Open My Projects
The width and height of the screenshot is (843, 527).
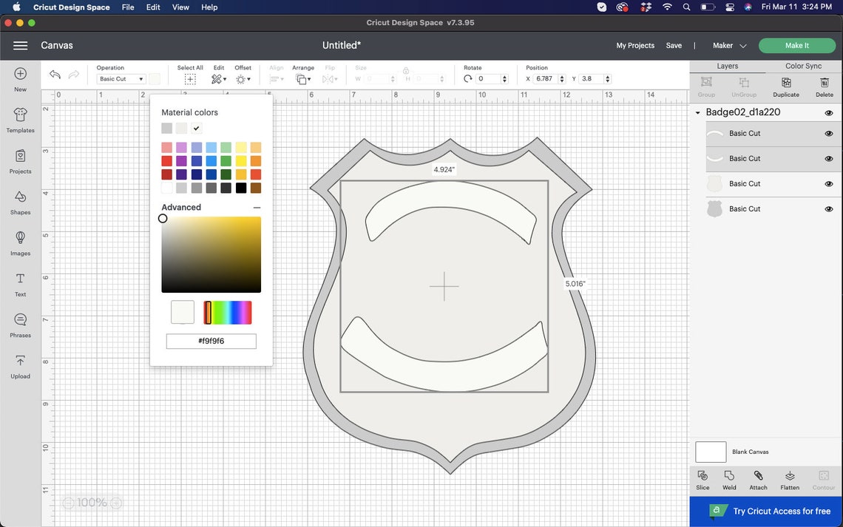coord(635,46)
